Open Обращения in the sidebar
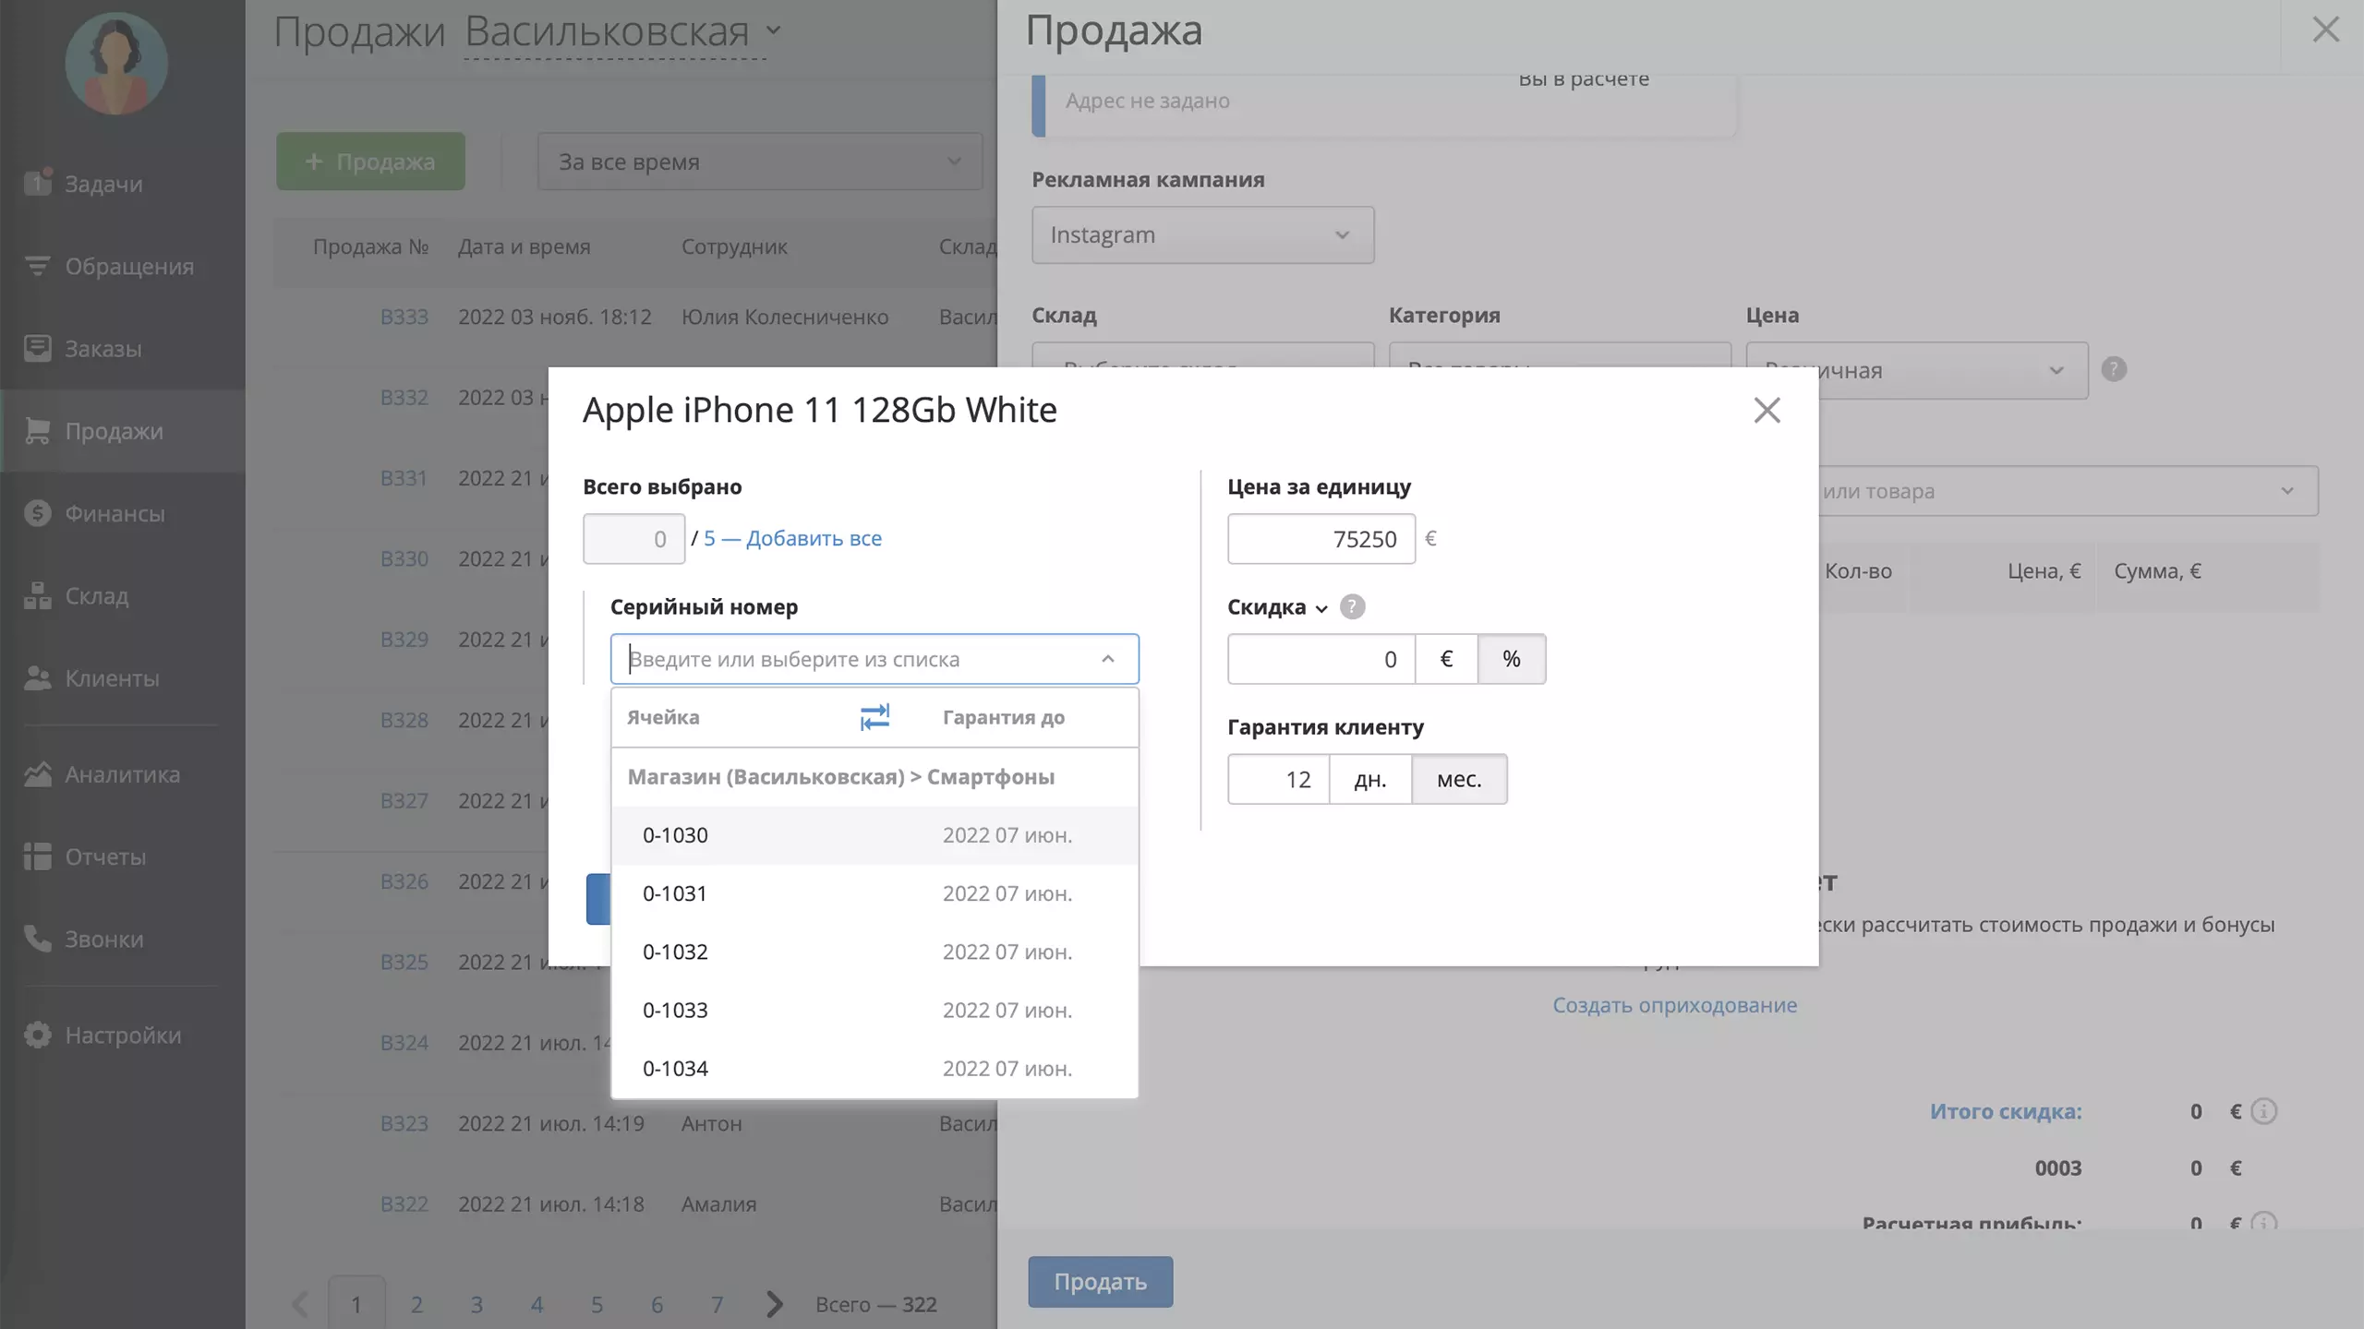 pos(122,266)
